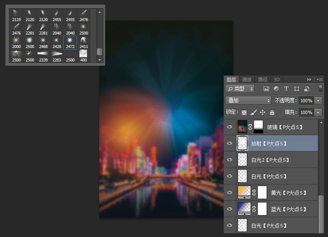Click the lock image pixels brush icon
Screen dimensions: 328x237
[x=253, y=112]
